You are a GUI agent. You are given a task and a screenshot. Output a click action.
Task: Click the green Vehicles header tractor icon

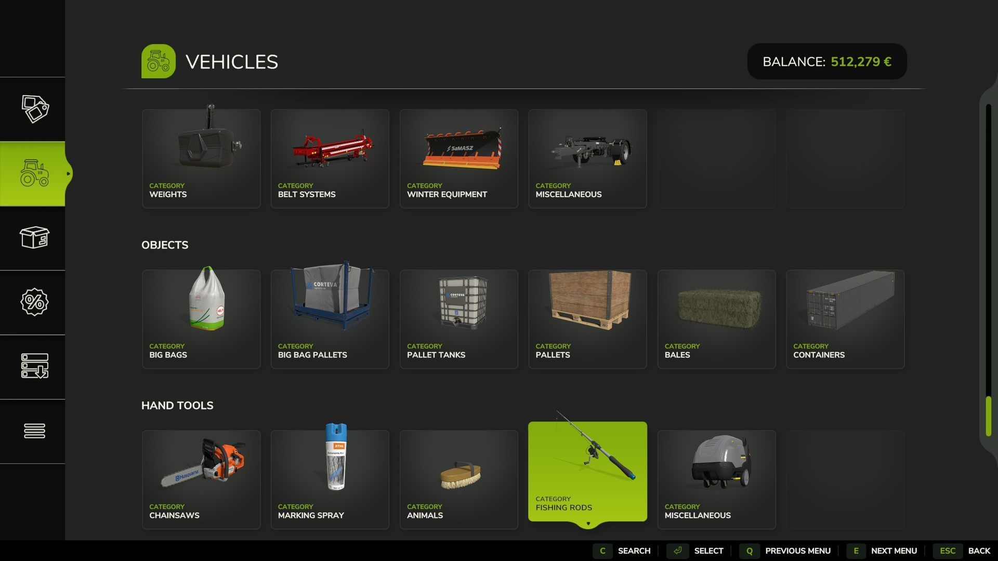(159, 61)
